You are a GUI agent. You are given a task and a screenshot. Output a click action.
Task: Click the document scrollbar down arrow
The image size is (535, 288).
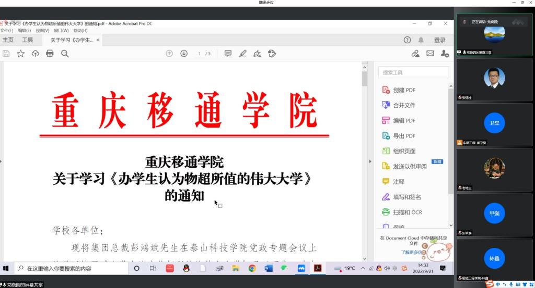pyautogui.click(x=364, y=259)
